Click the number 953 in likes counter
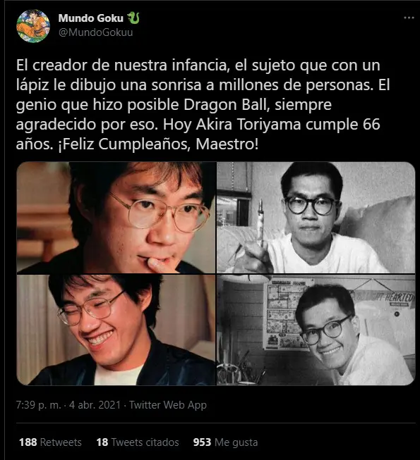 tap(202, 442)
